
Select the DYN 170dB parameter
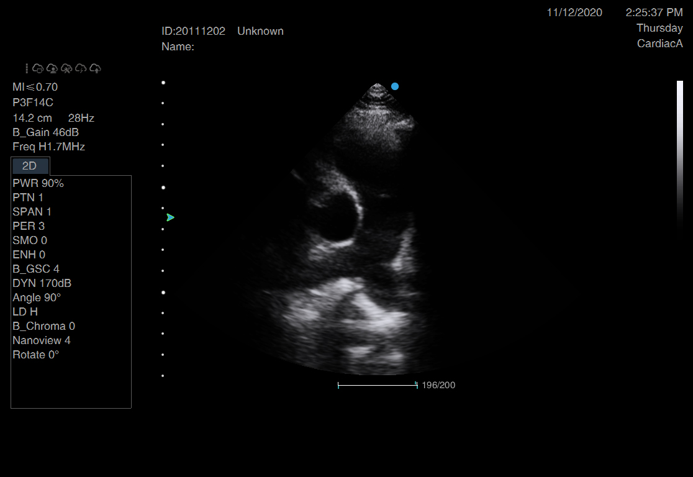tap(42, 283)
